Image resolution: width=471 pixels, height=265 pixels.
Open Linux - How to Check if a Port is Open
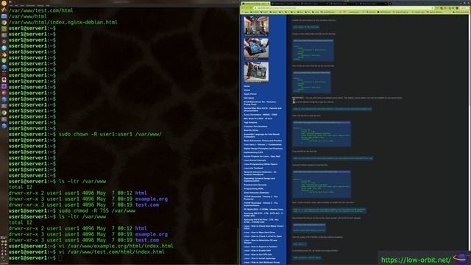click(263, 236)
